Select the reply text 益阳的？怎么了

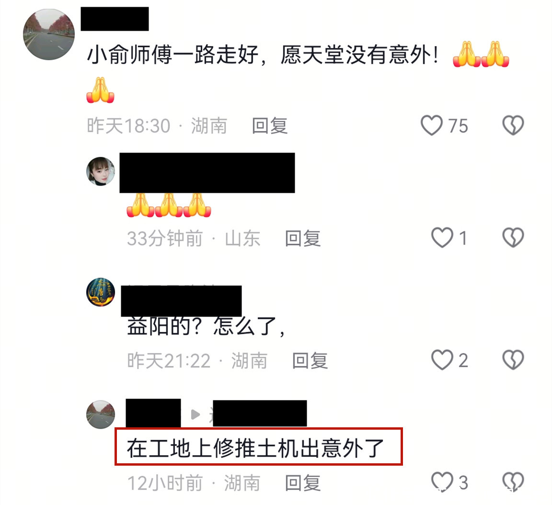206,326
